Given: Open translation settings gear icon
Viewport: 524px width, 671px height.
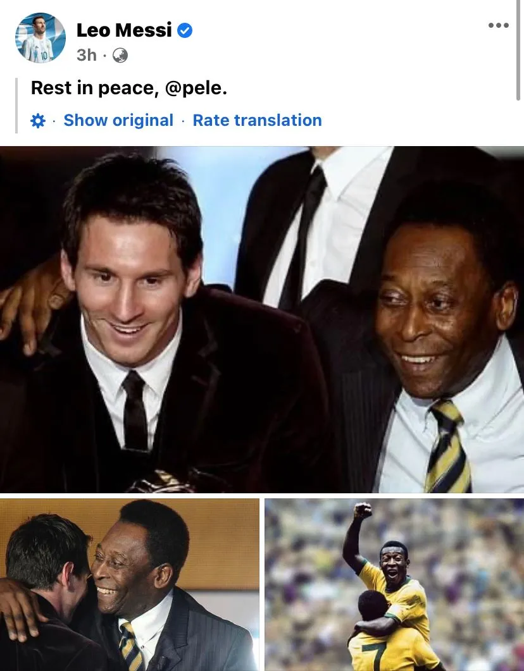Looking at the screenshot, I should click(x=38, y=120).
